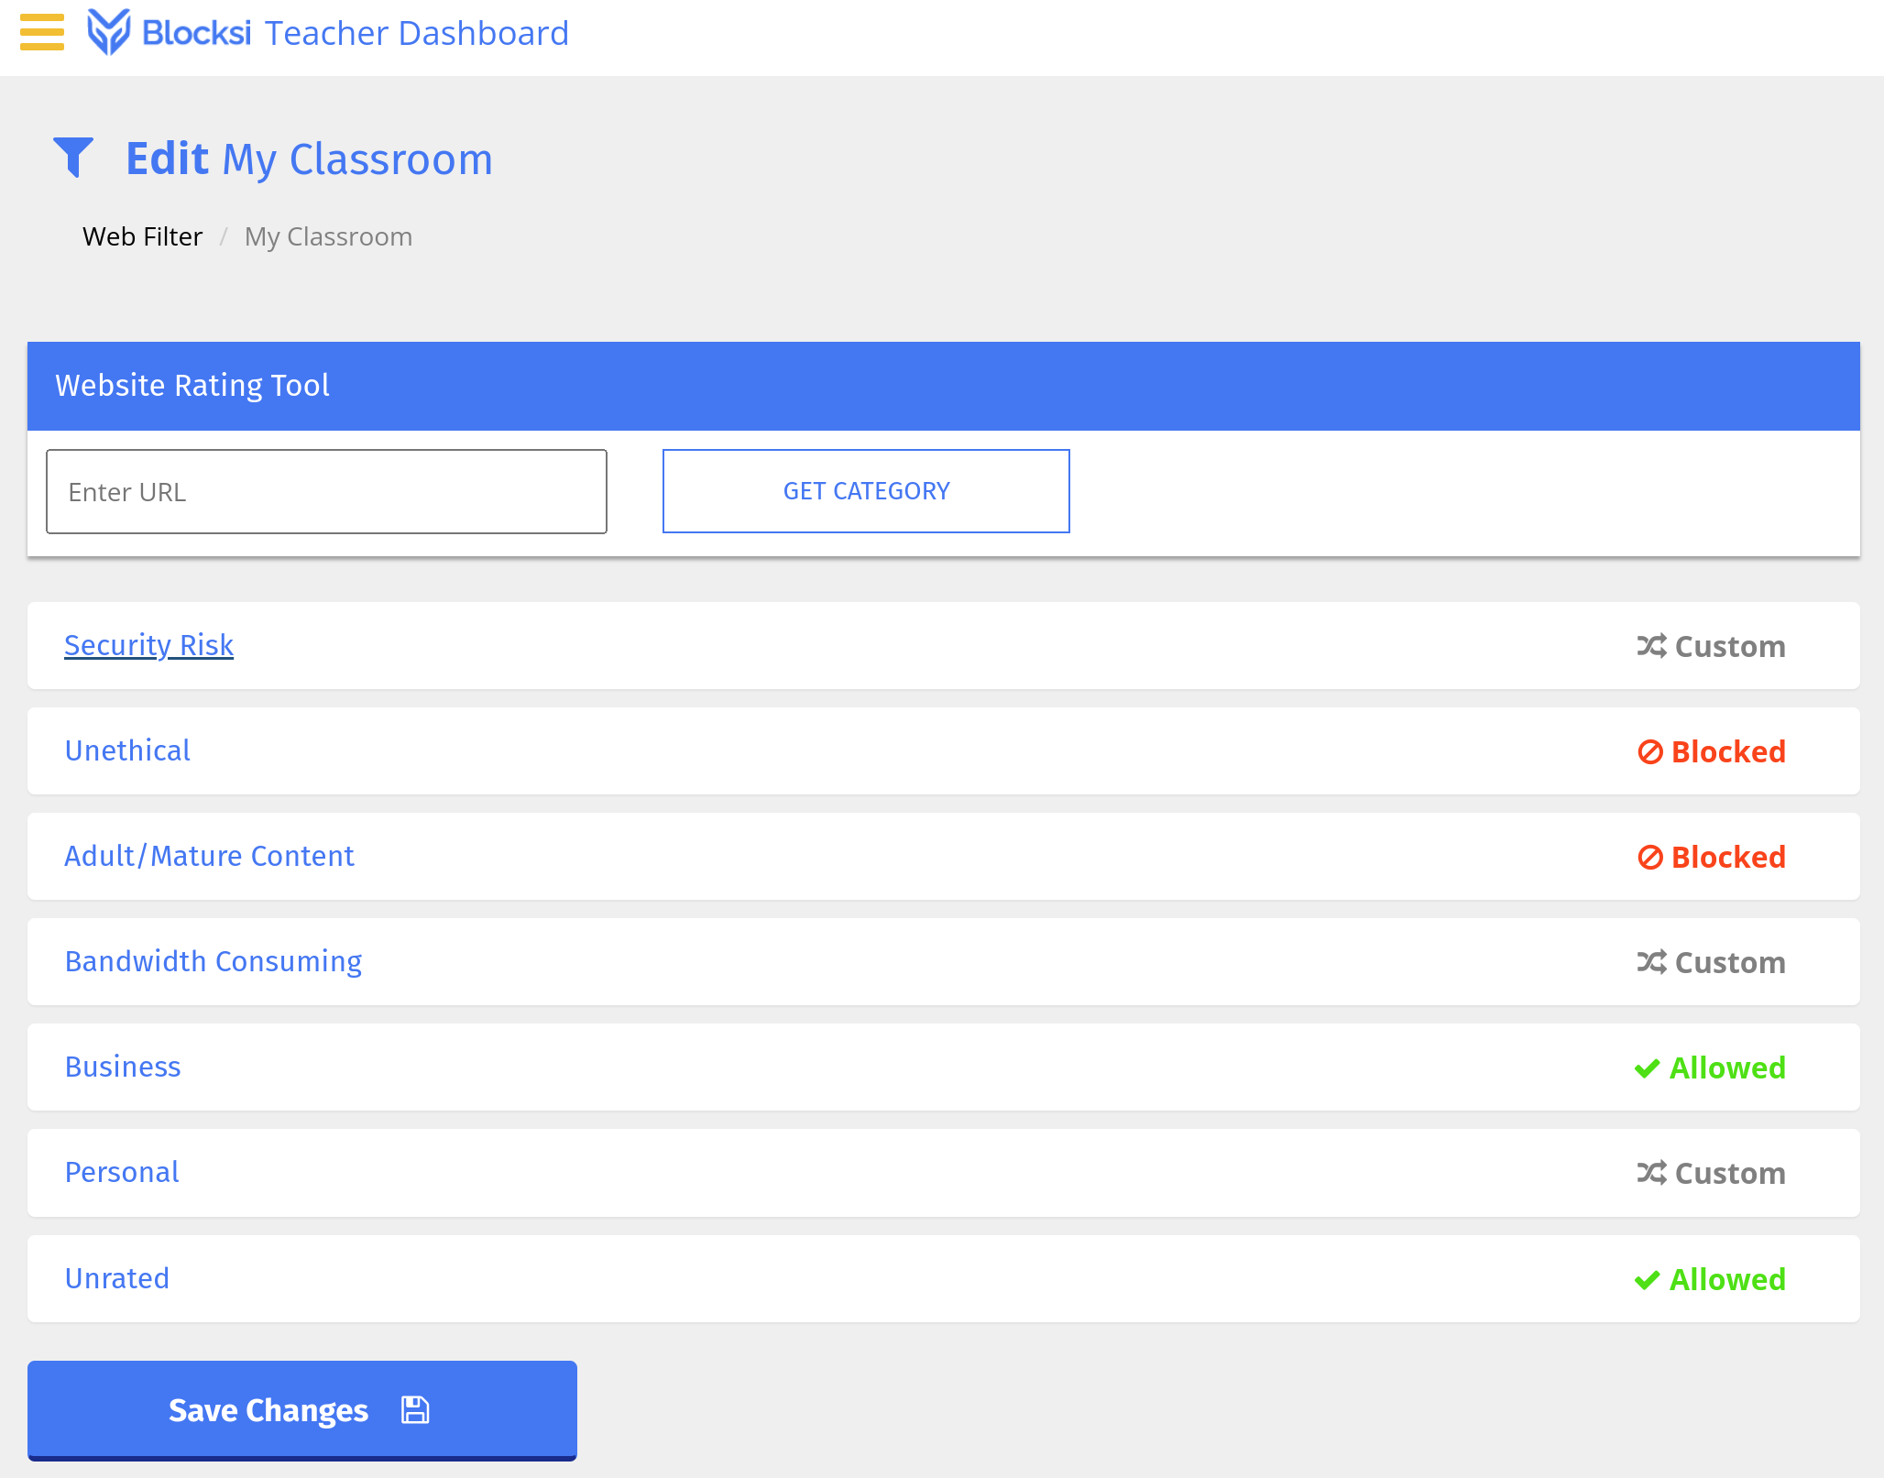Click the GET CATEGORY button
1884x1478 pixels.
866,491
